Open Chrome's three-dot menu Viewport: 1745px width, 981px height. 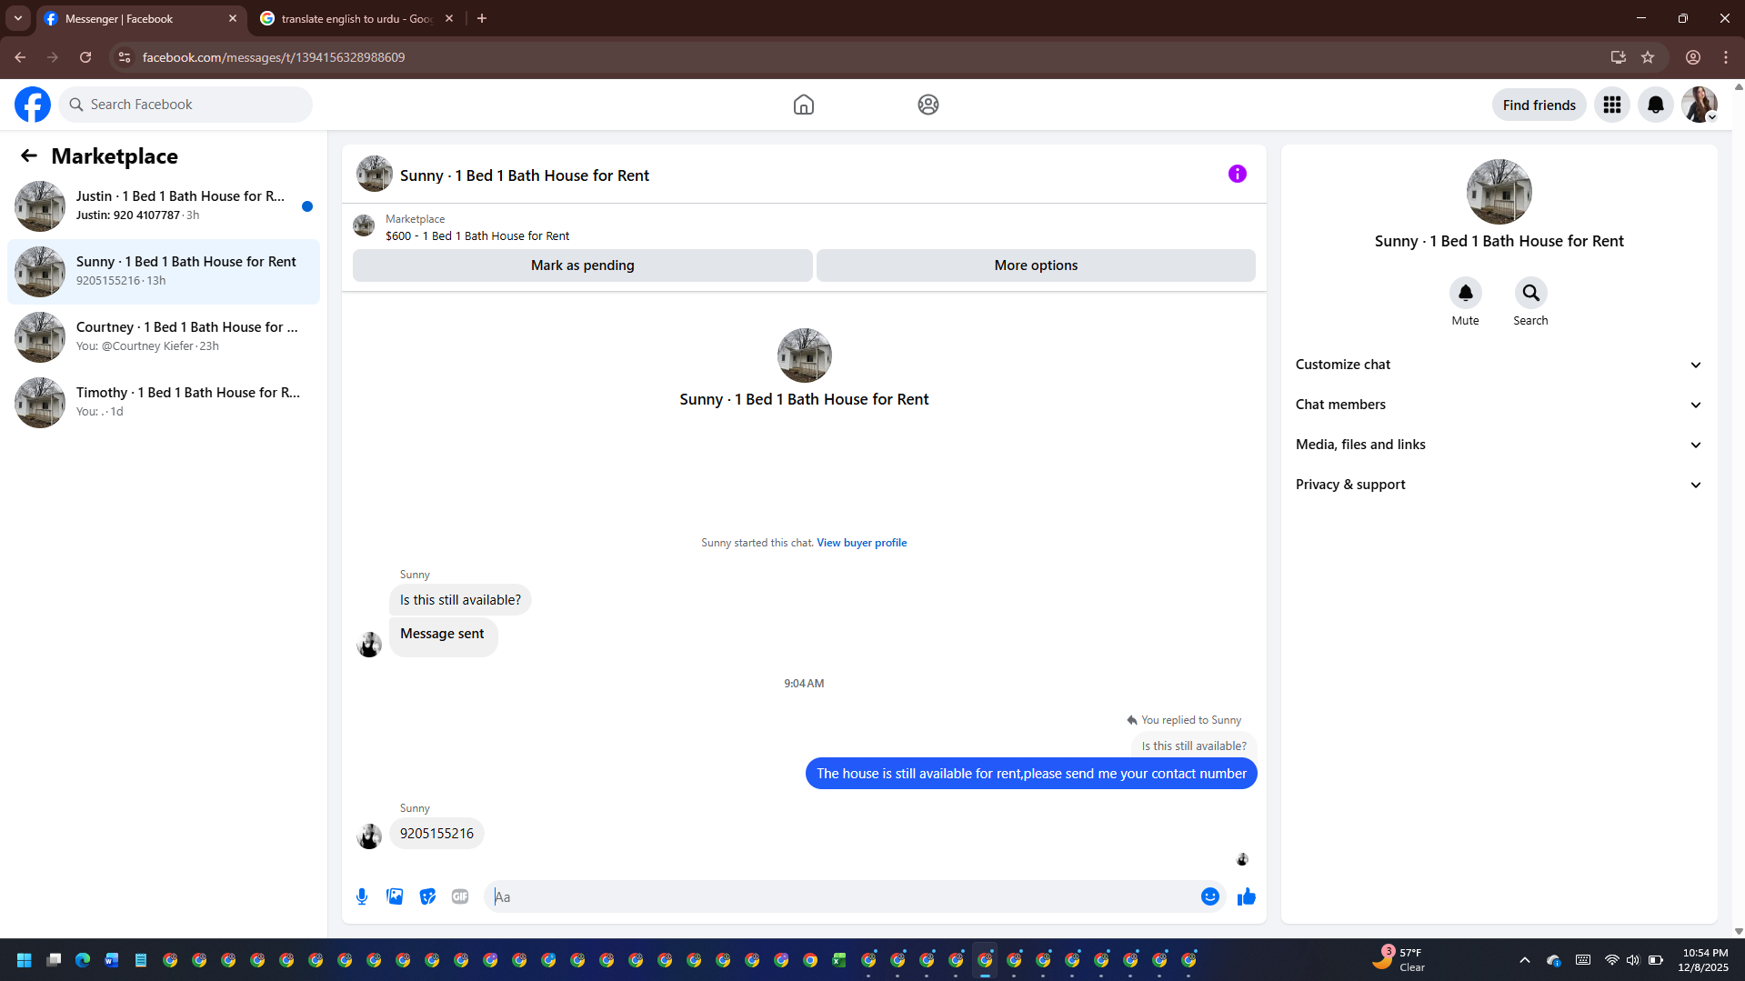tap(1726, 57)
